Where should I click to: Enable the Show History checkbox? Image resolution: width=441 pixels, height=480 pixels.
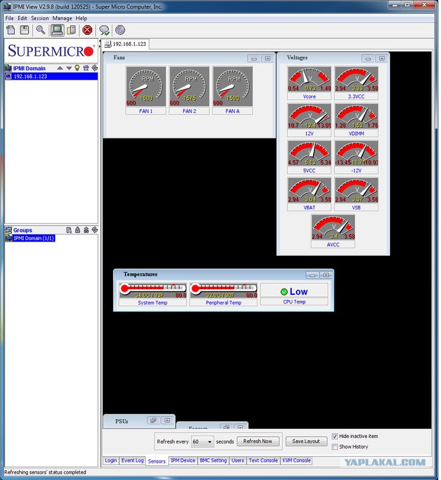pyautogui.click(x=335, y=447)
